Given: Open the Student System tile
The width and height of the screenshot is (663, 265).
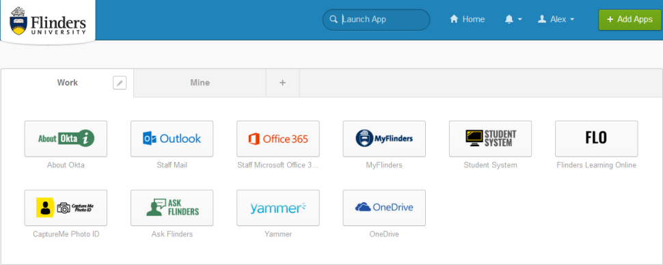Looking at the screenshot, I should [491, 139].
